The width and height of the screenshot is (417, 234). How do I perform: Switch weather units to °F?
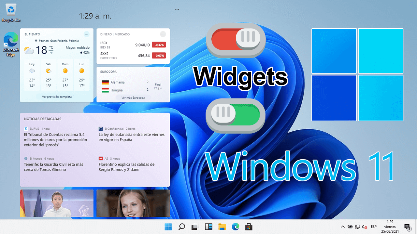tap(51, 53)
